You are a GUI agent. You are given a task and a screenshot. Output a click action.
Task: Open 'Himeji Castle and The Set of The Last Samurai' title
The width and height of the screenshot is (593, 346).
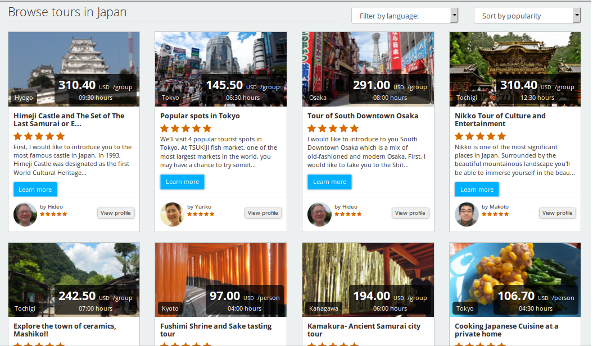point(69,119)
